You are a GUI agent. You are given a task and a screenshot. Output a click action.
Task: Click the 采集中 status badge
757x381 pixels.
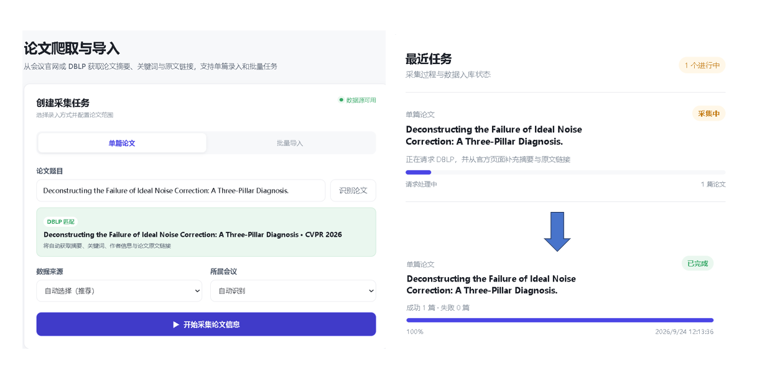[708, 114]
